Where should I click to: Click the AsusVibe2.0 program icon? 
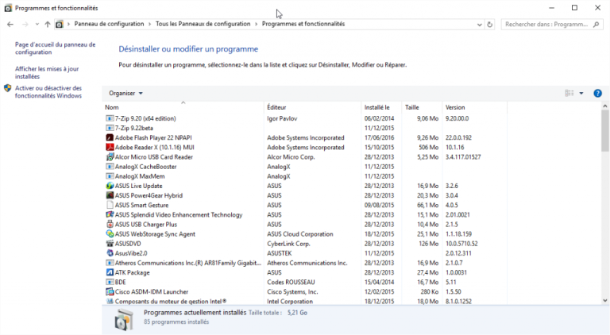pyautogui.click(x=110, y=253)
